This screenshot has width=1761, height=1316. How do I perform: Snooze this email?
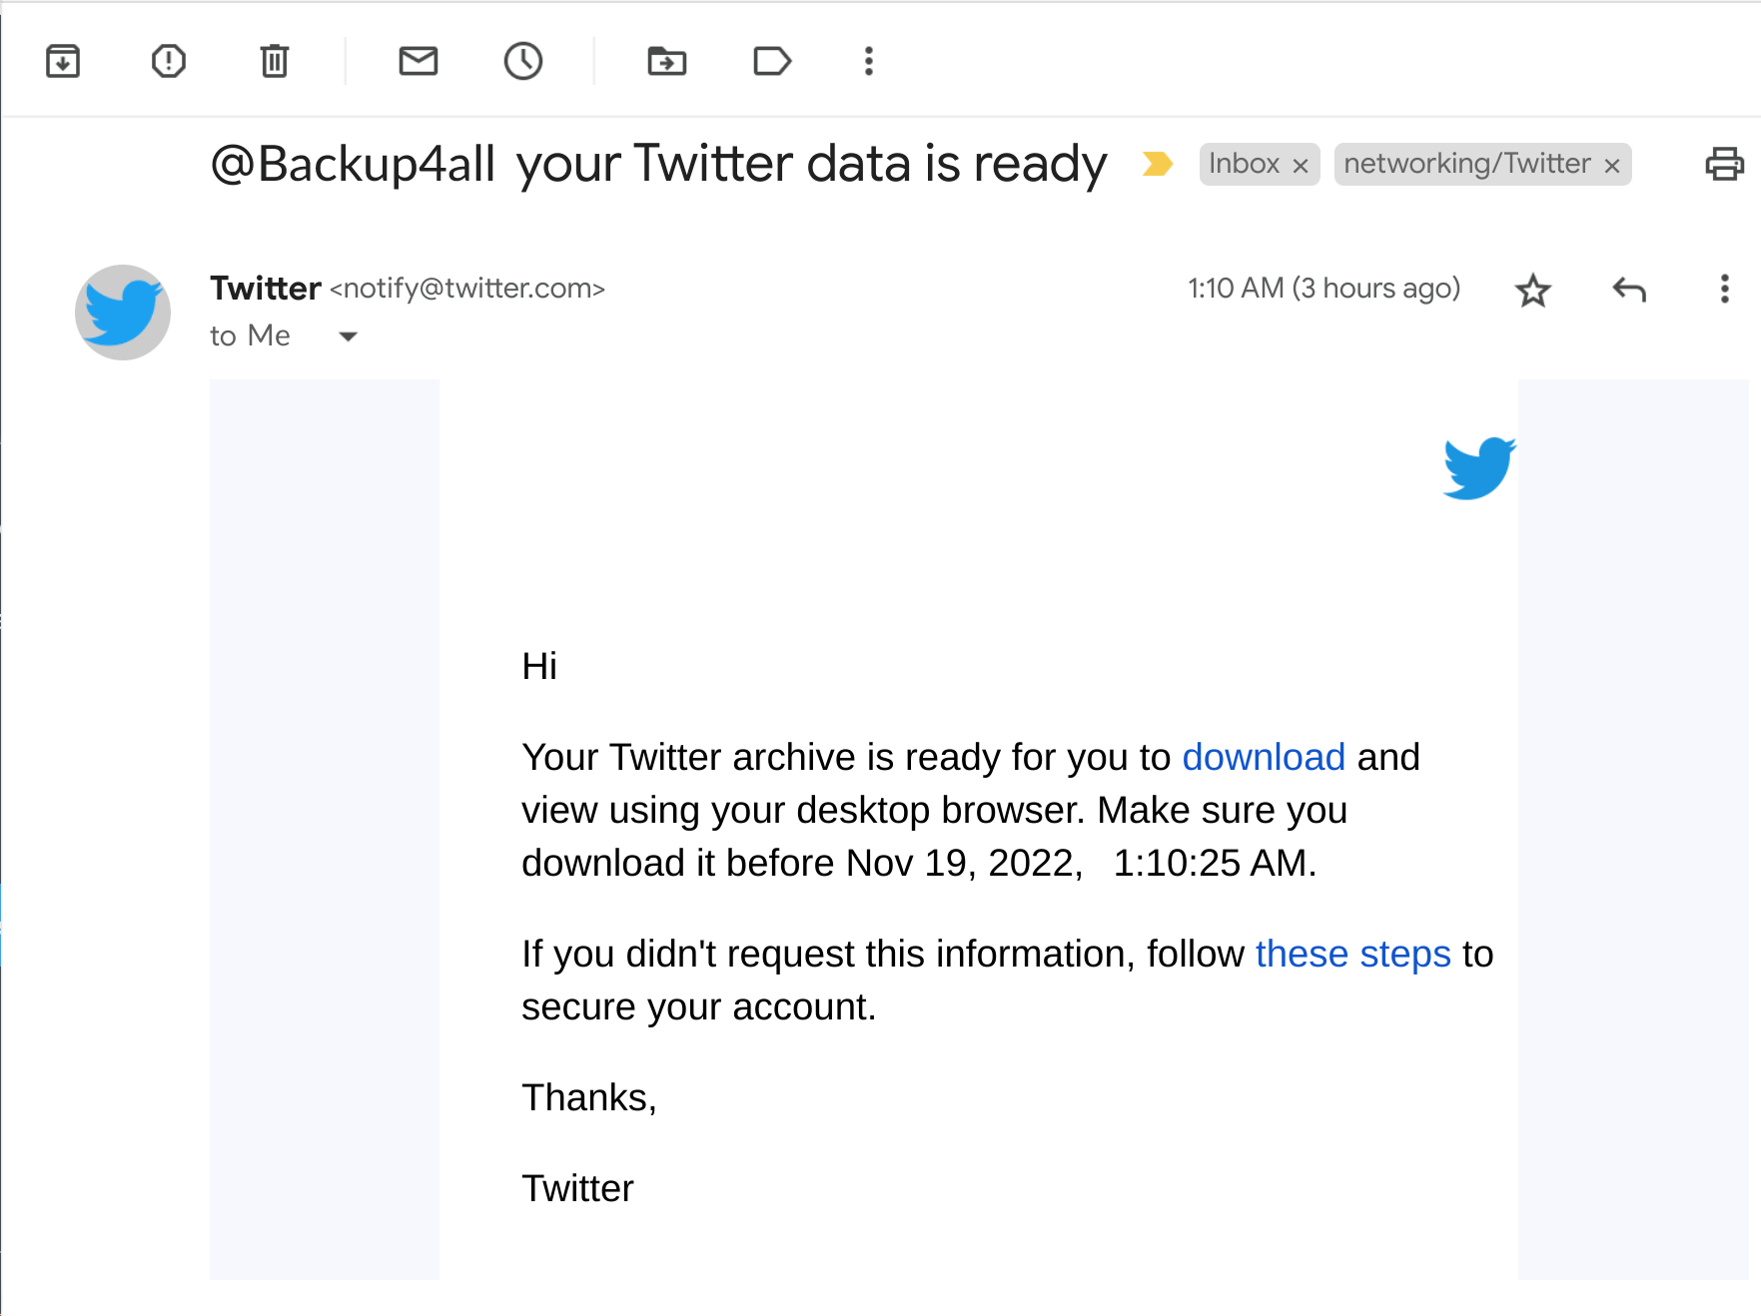click(x=523, y=61)
